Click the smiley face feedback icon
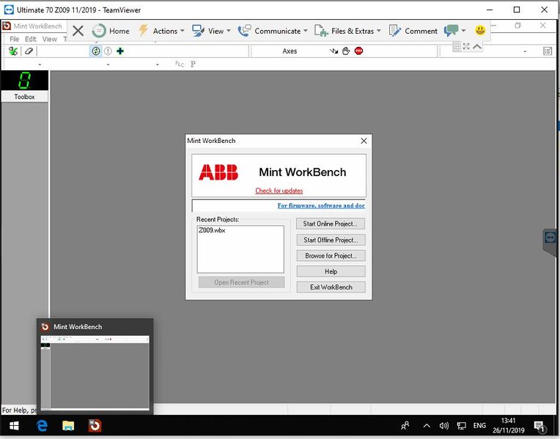This screenshot has width=560, height=439. [480, 30]
